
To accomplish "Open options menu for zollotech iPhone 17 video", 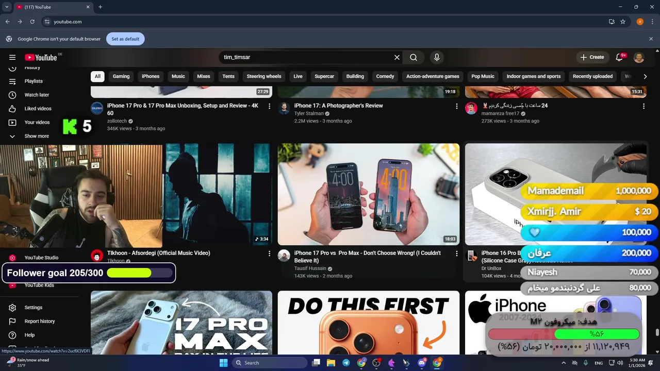I will coord(269,106).
